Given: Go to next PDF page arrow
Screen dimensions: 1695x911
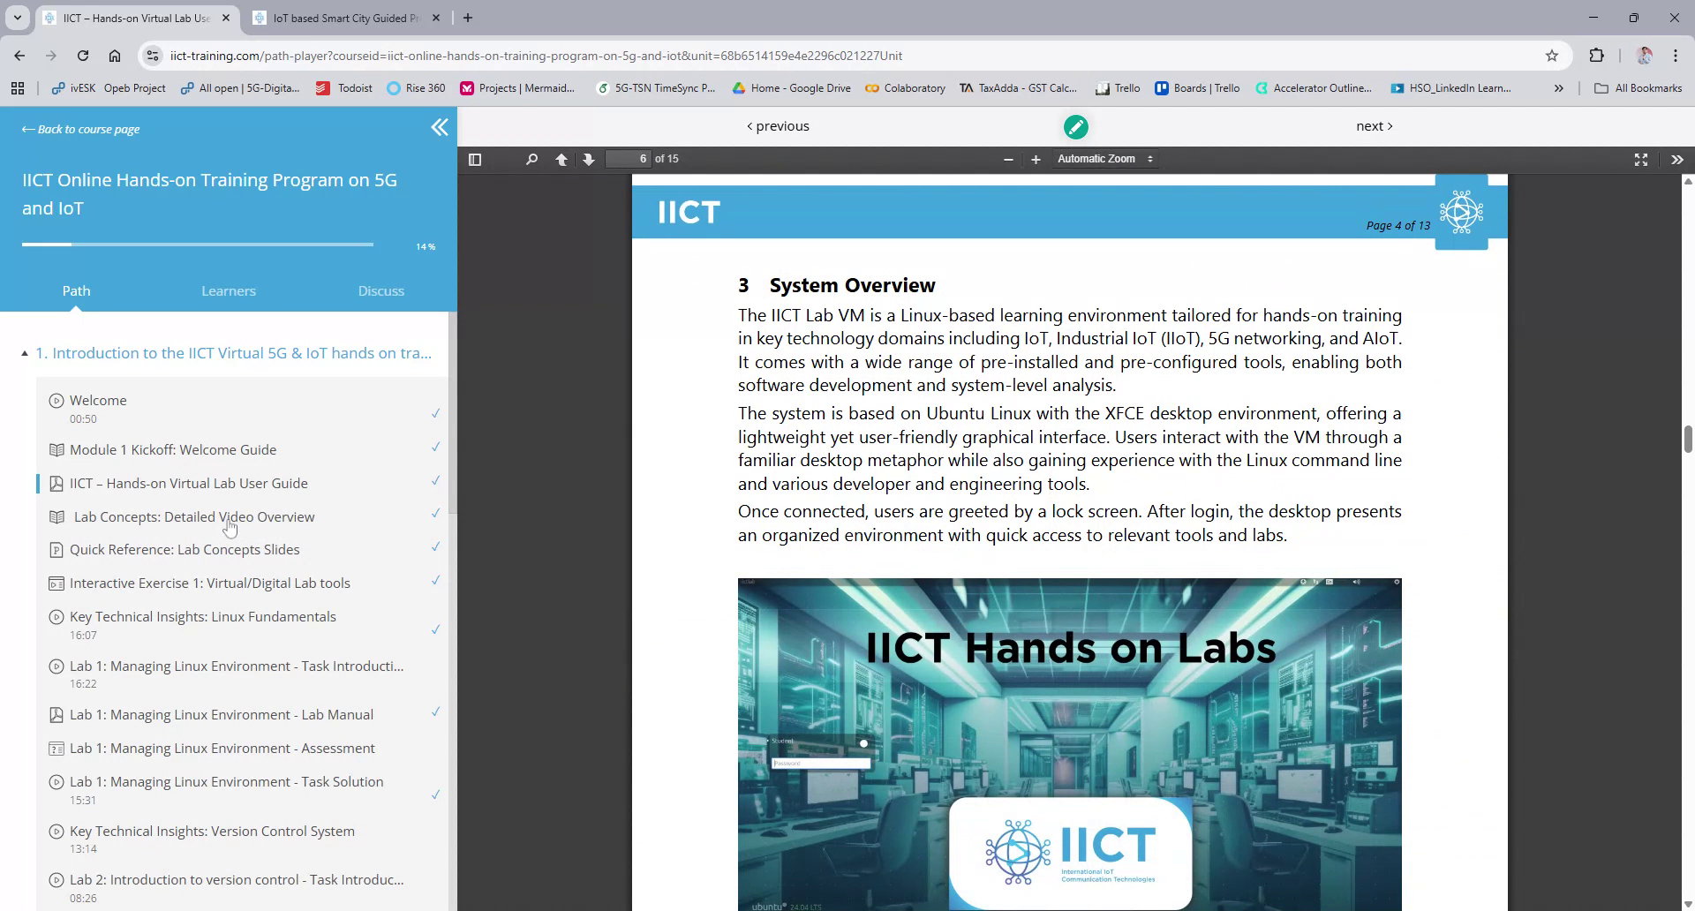Looking at the screenshot, I should (x=589, y=160).
